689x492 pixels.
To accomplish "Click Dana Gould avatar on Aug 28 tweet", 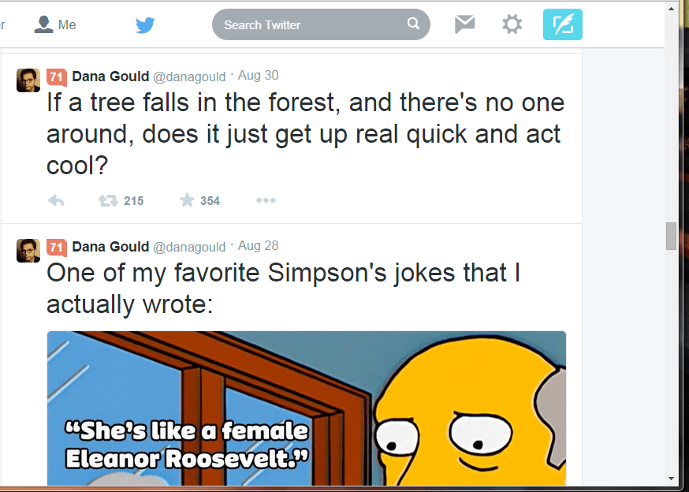I will tap(28, 250).
